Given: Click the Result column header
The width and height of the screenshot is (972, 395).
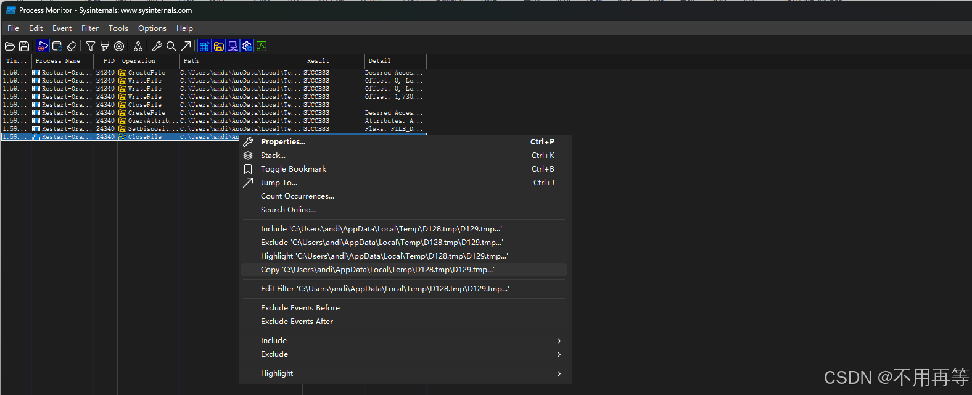Looking at the screenshot, I should (x=334, y=61).
